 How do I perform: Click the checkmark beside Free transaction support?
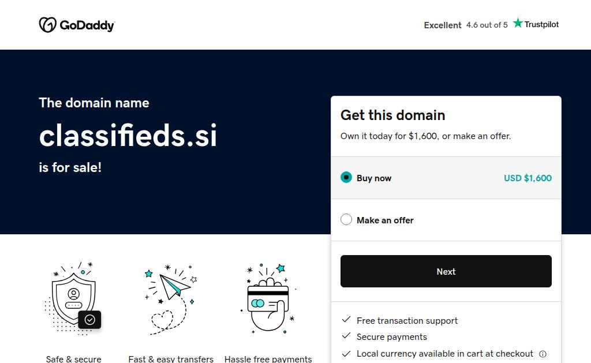point(346,320)
